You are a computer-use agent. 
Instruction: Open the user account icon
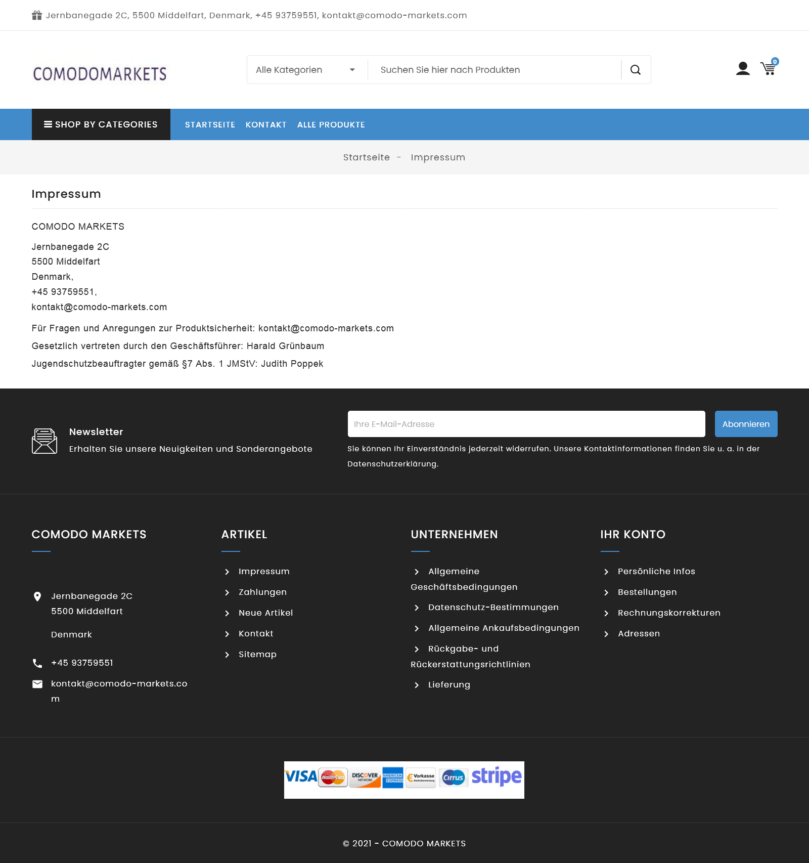[x=743, y=69]
